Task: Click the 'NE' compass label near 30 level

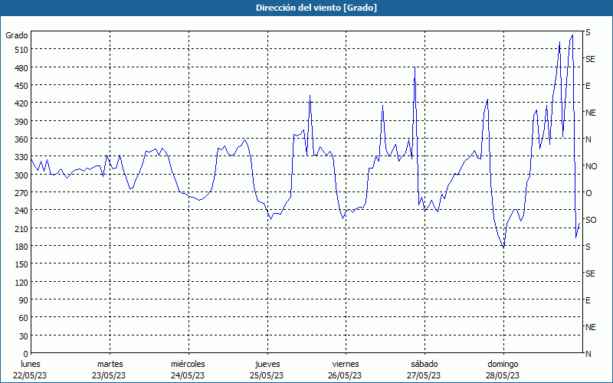Action: click(591, 327)
